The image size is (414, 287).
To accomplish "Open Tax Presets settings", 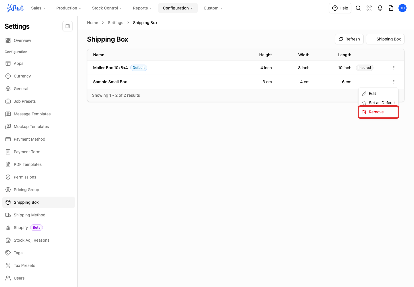I will click(39, 265).
